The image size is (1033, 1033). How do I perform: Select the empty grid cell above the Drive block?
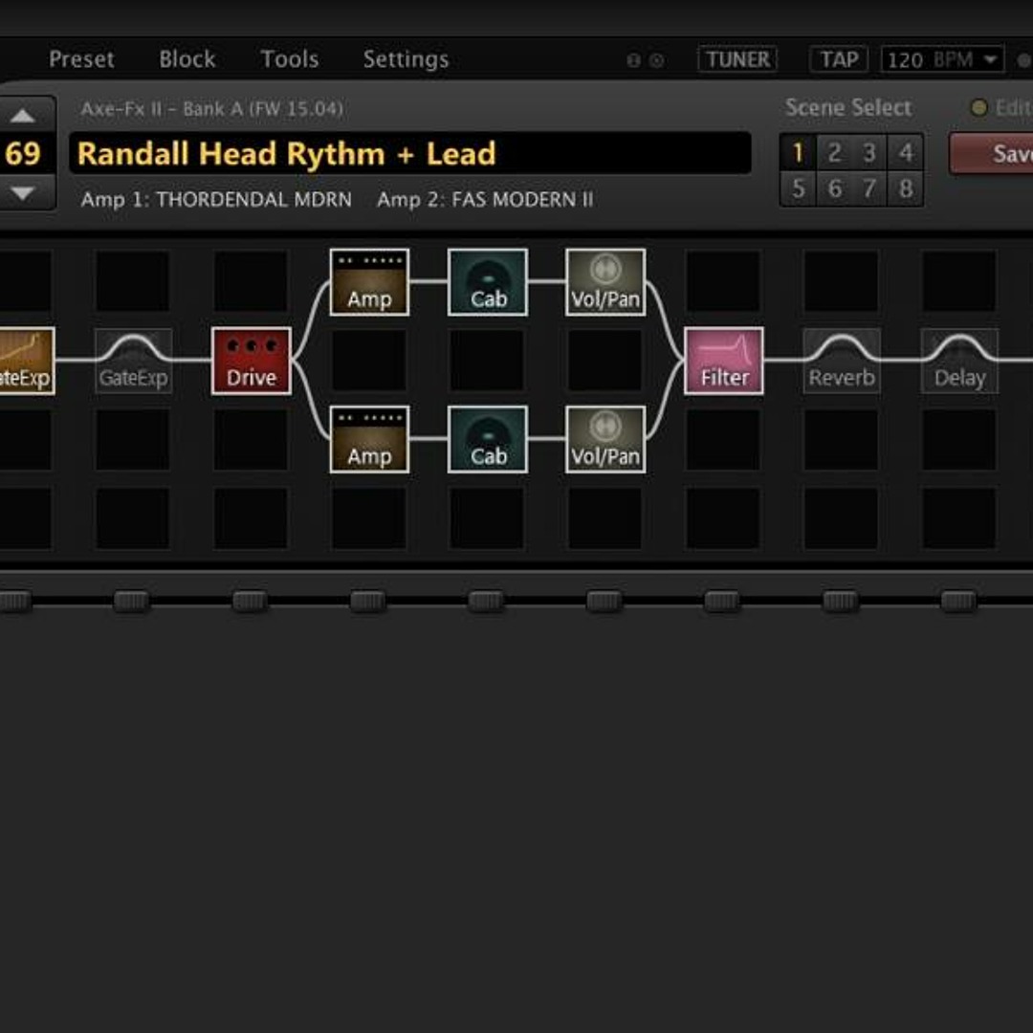251,280
